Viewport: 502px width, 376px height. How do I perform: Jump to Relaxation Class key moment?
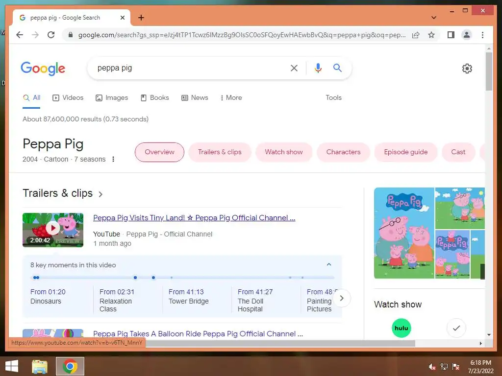click(x=117, y=300)
